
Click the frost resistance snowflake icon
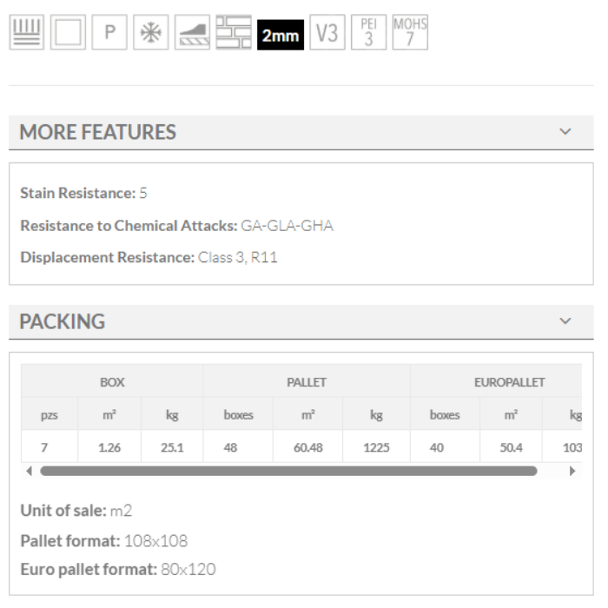151,34
